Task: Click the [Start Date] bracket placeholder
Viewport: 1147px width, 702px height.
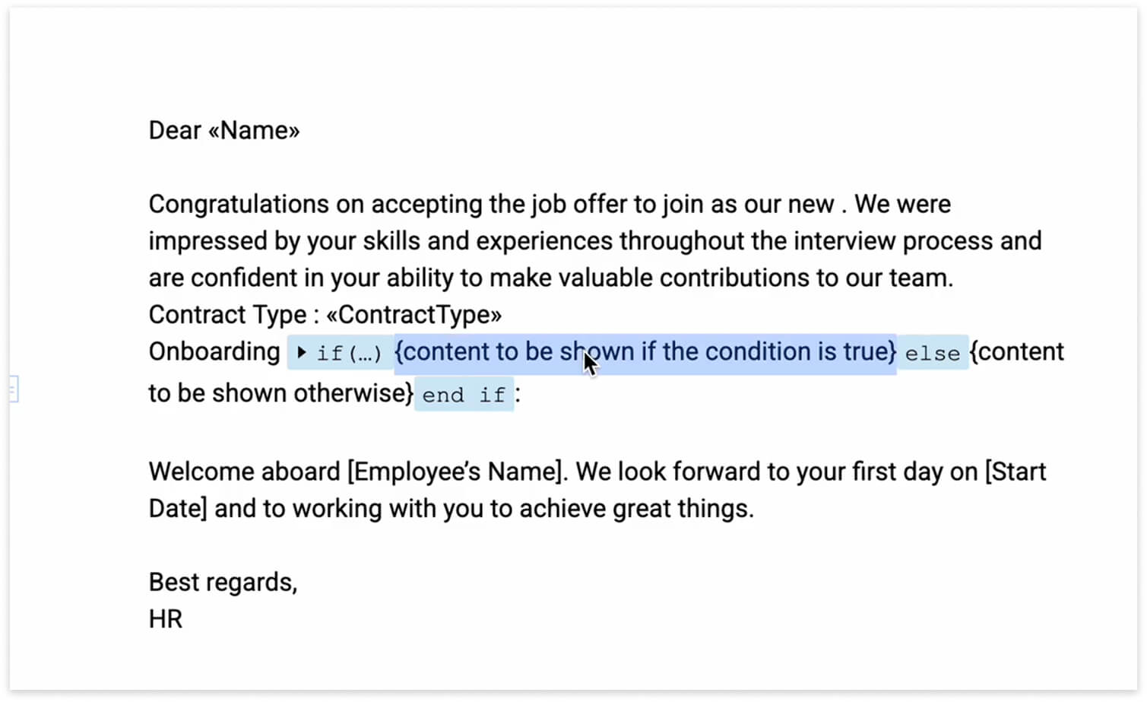Action: click(x=1016, y=472)
